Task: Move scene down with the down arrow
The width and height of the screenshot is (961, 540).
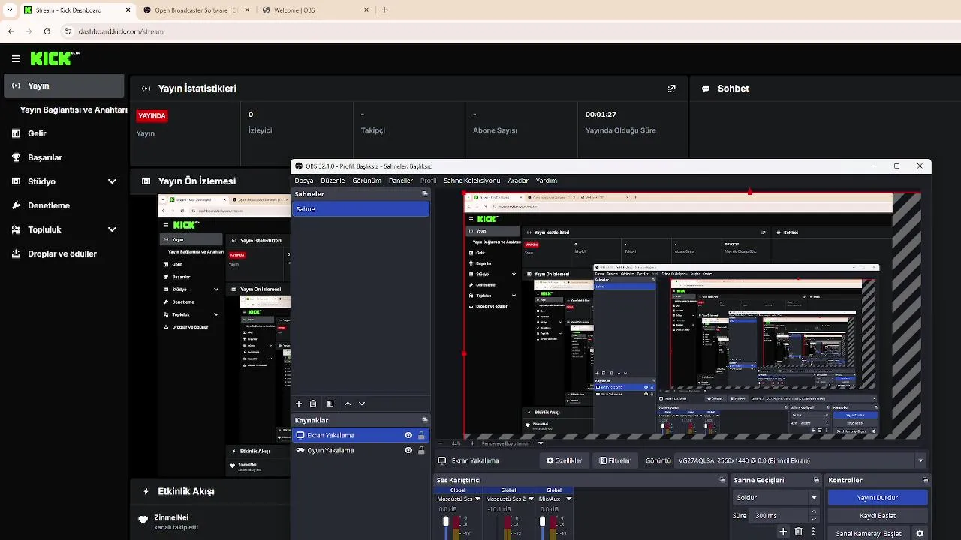Action: [362, 403]
